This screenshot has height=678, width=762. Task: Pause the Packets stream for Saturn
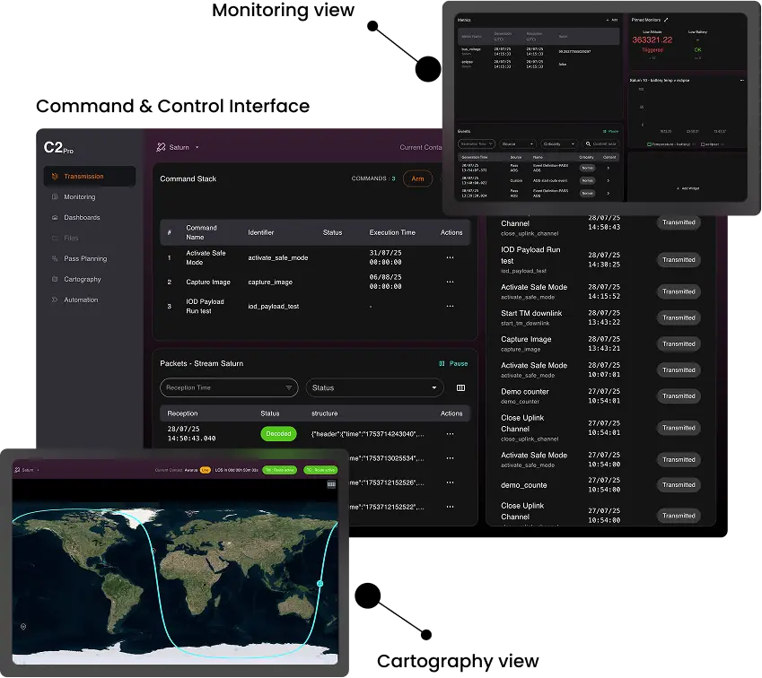pos(453,364)
